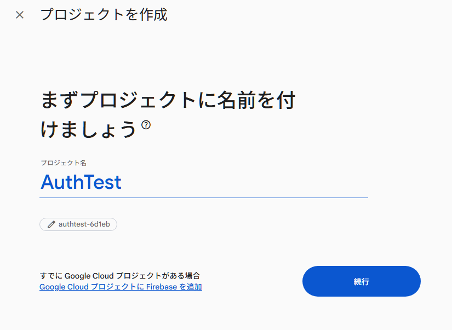The width and height of the screenshot is (452, 330).
Task: Click を追加 at the end of the link
Action: [x=191, y=287]
